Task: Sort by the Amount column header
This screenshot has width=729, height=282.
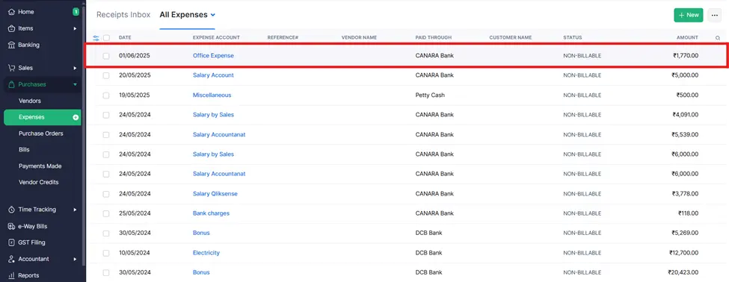Action: point(687,37)
